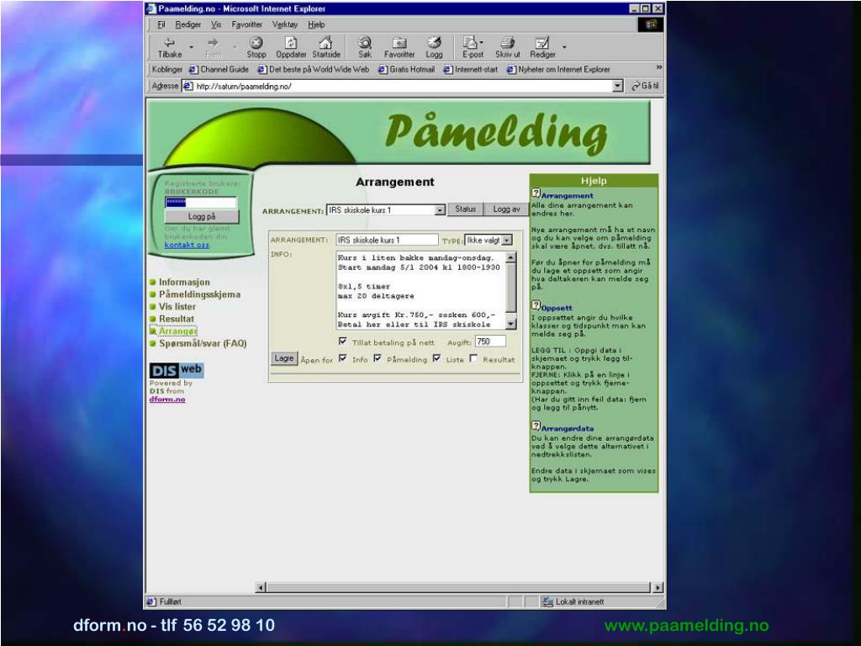The image size is (861, 646).
Task: Click the DIS web logo
Action: [x=177, y=370]
